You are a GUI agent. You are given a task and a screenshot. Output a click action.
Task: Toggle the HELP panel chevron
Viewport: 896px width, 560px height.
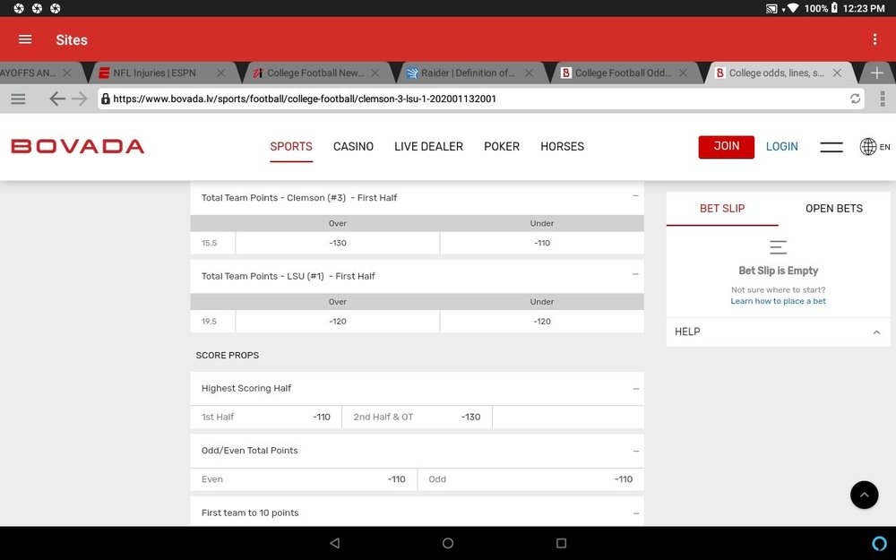(x=876, y=332)
